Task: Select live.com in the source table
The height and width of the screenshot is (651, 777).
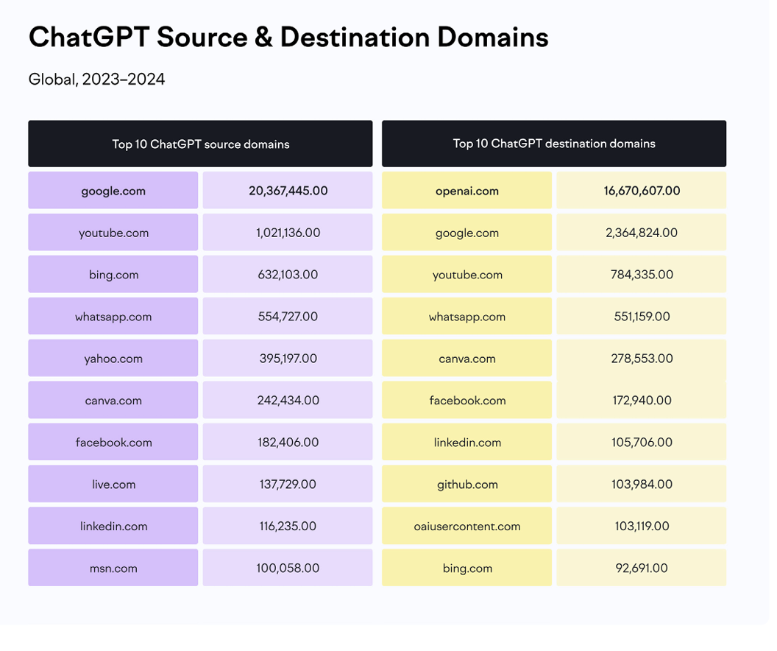Action: point(113,485)
